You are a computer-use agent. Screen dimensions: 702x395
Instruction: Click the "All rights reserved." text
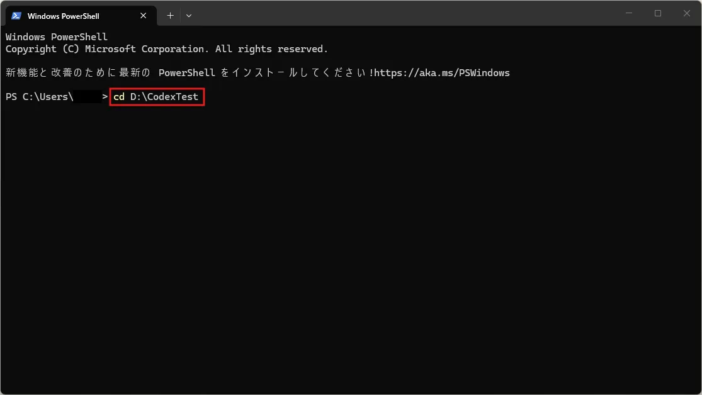[272, 49]
